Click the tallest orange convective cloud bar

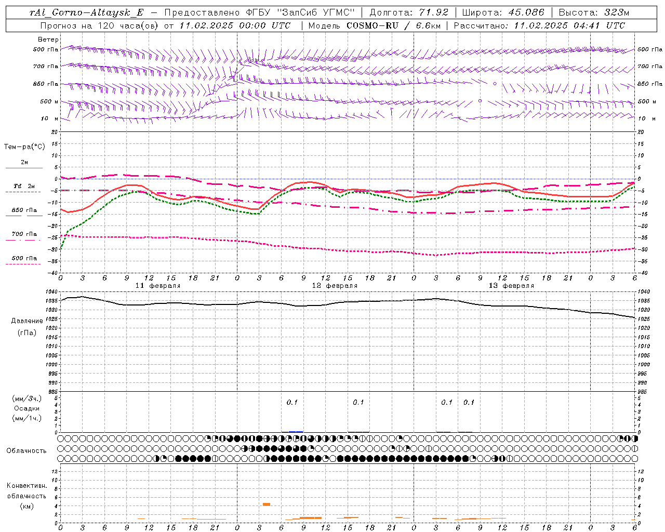[x=267, y=504]
